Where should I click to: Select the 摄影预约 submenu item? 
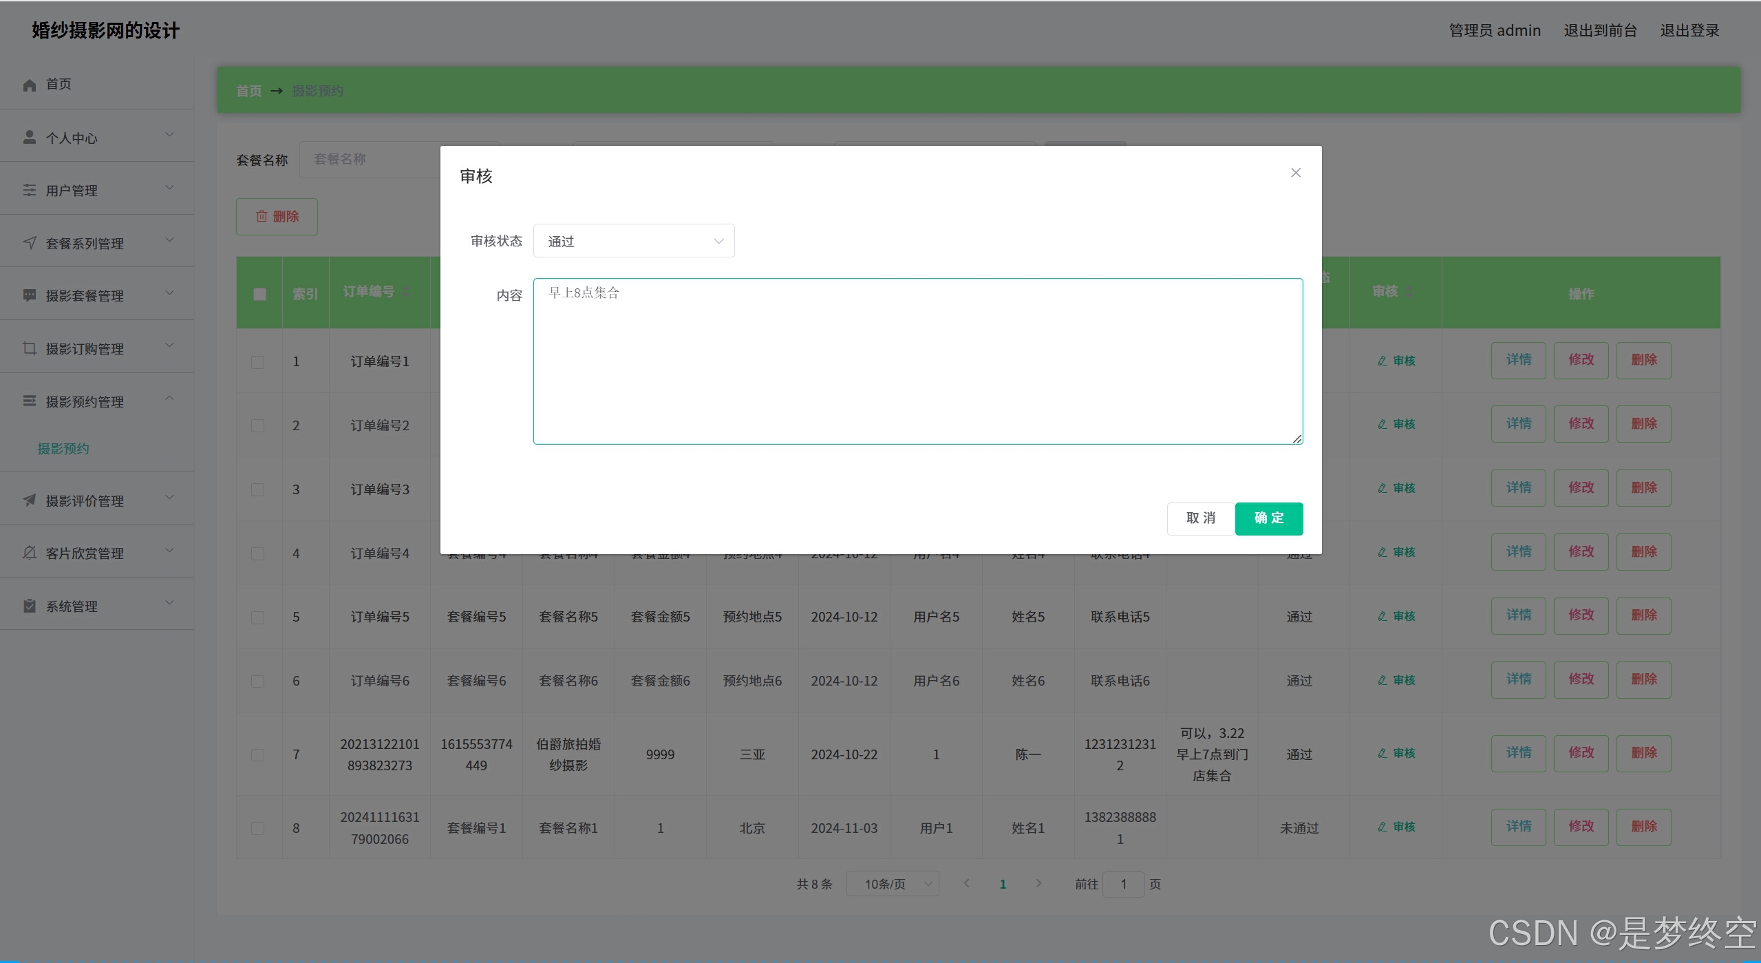pos(63,449)
